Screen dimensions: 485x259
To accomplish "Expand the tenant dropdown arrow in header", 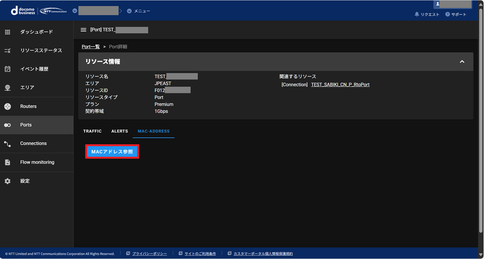I will coord(75,11).
